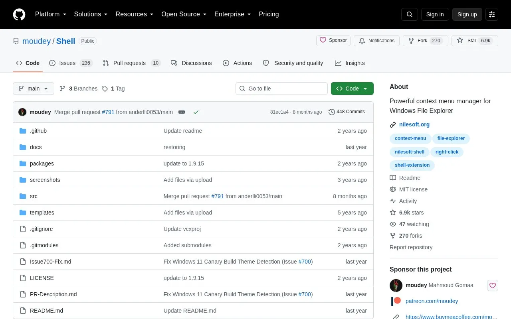The width and height of the screenshot is (511, 319).
Task: Expand the Enterprise menu
Action: 233,14
